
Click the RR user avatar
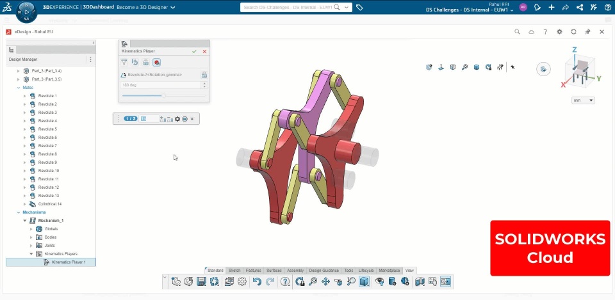523,7
